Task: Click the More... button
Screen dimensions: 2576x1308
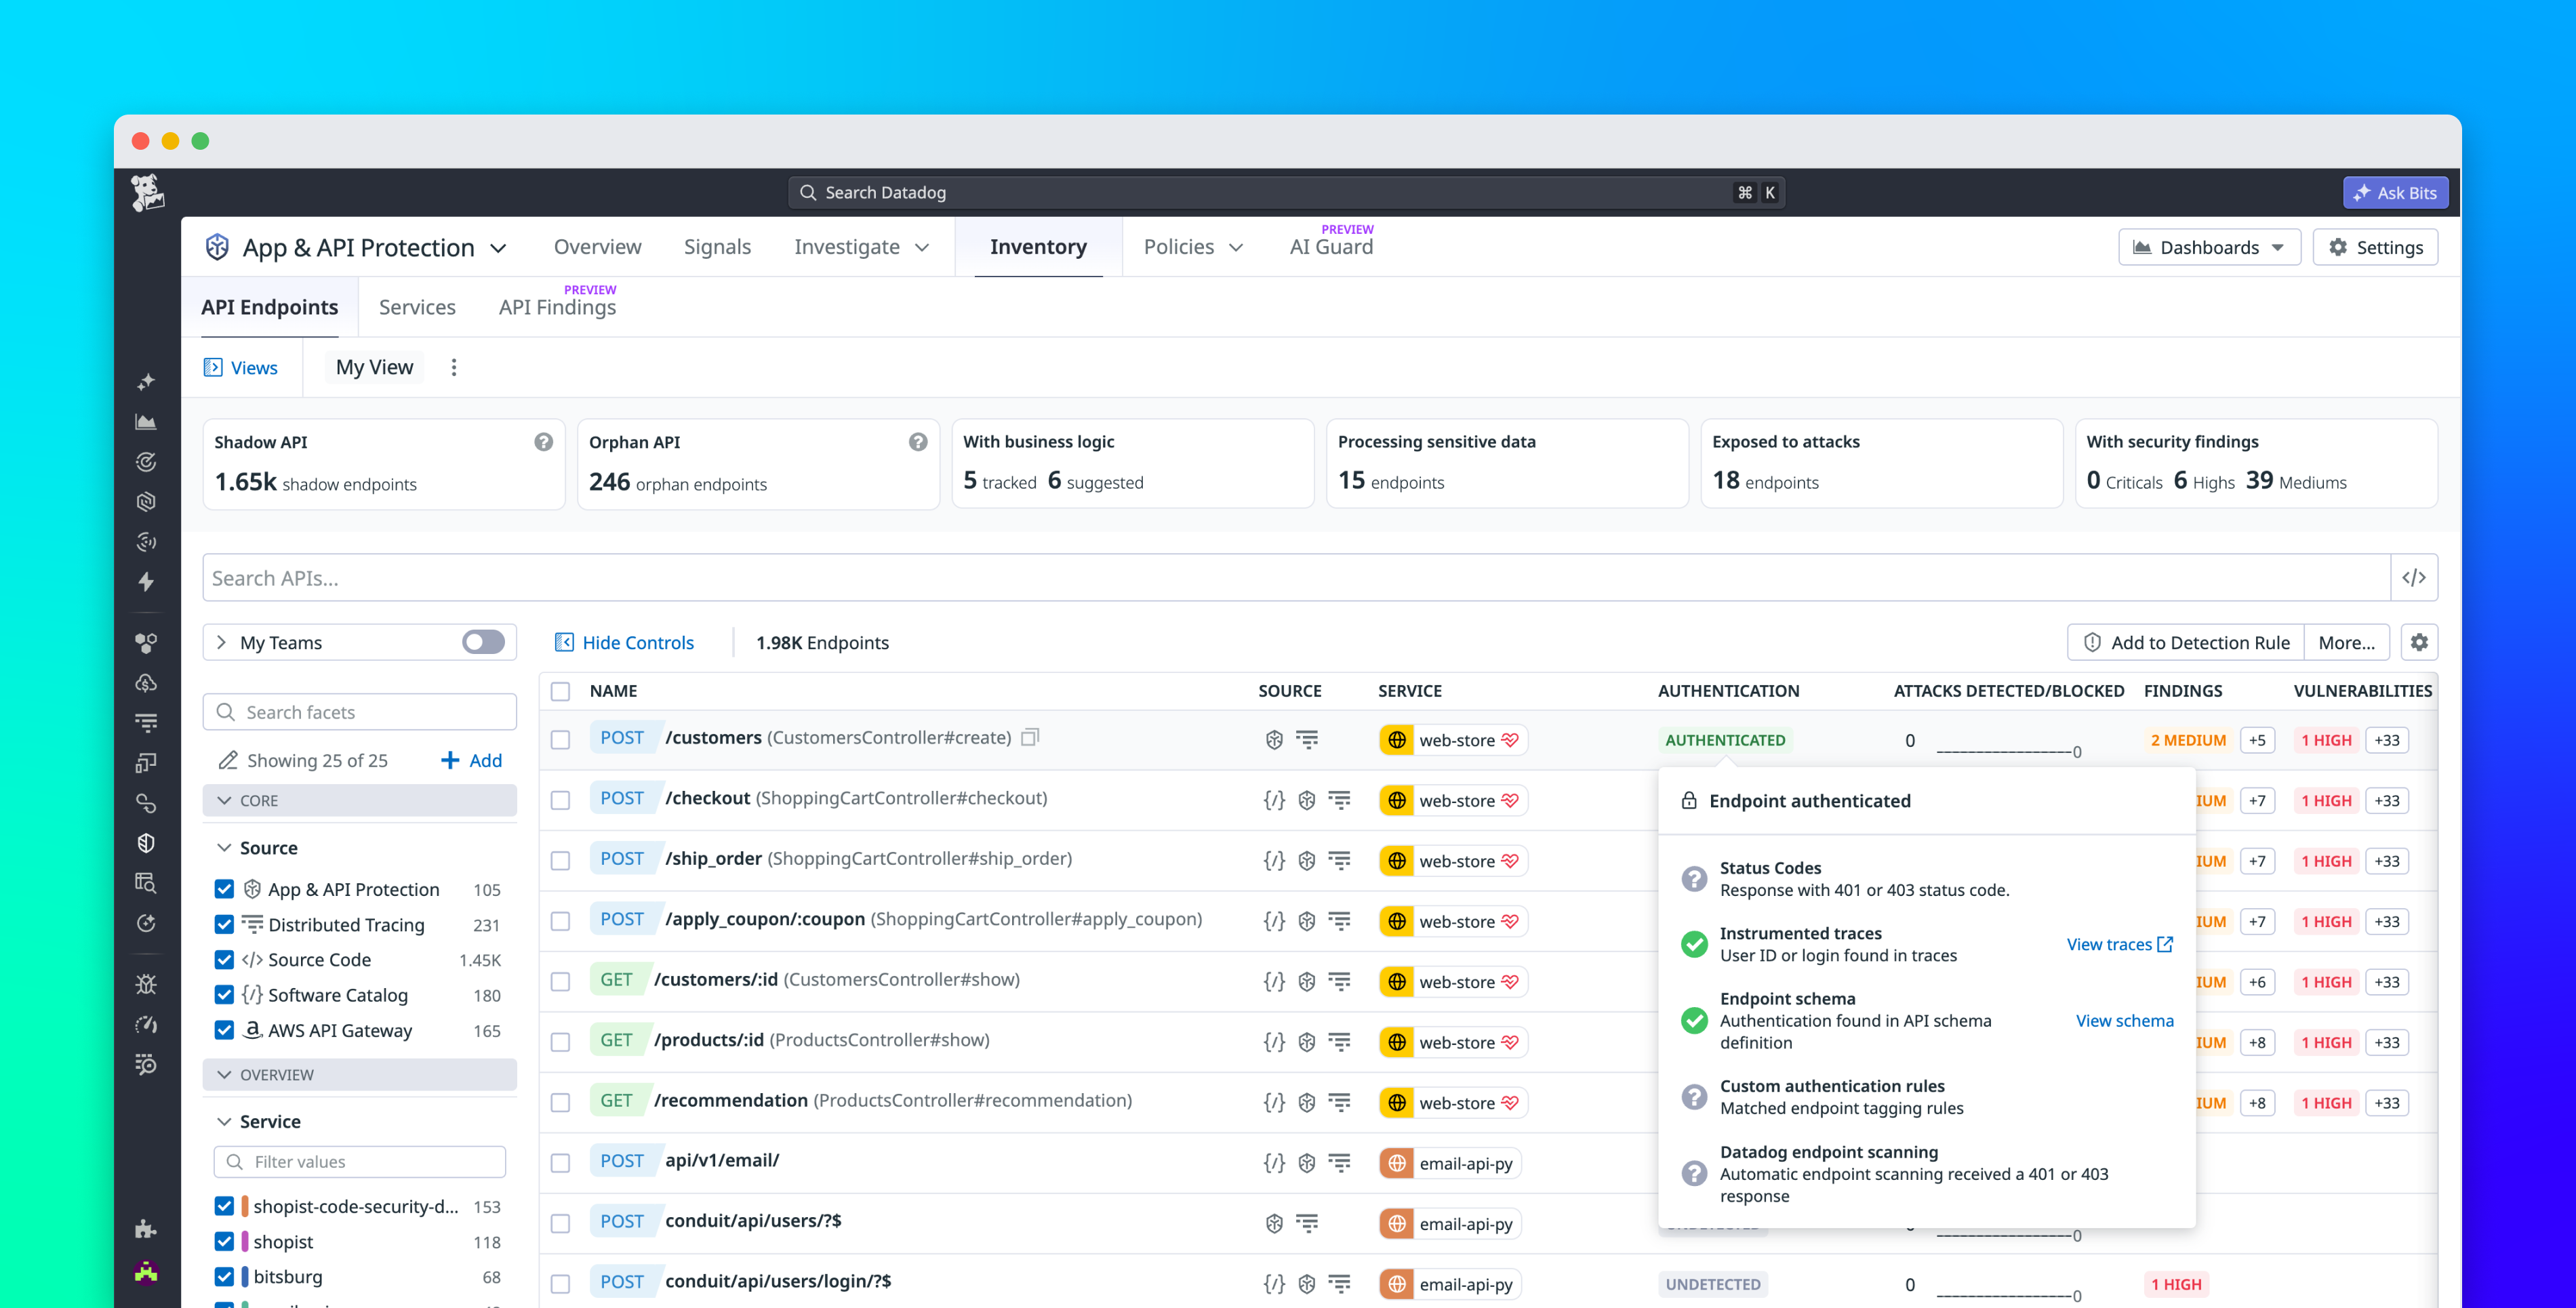Action: point(2346,642)
